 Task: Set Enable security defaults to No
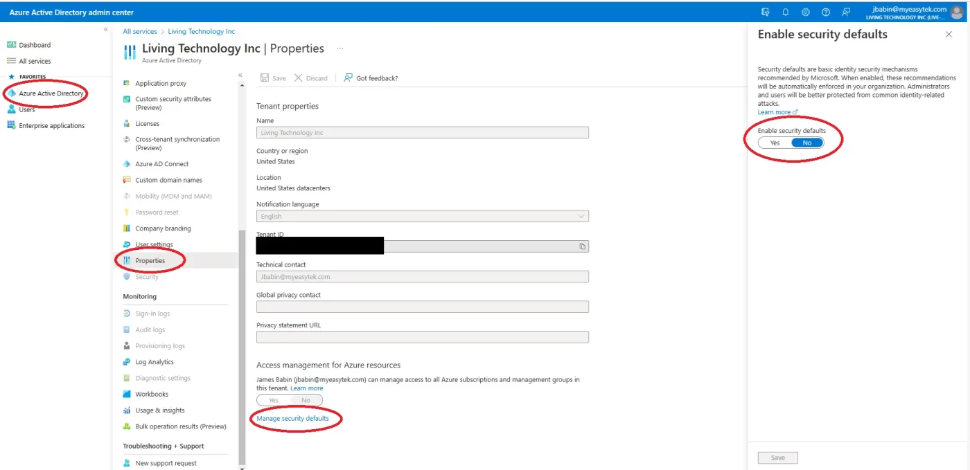click(x=807, y=143)
